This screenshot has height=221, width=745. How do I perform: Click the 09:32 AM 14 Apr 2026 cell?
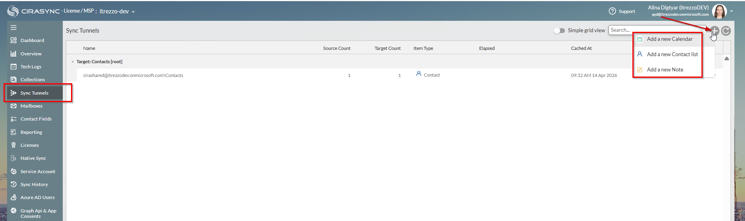pyautogui.click(x=594, y=75)
